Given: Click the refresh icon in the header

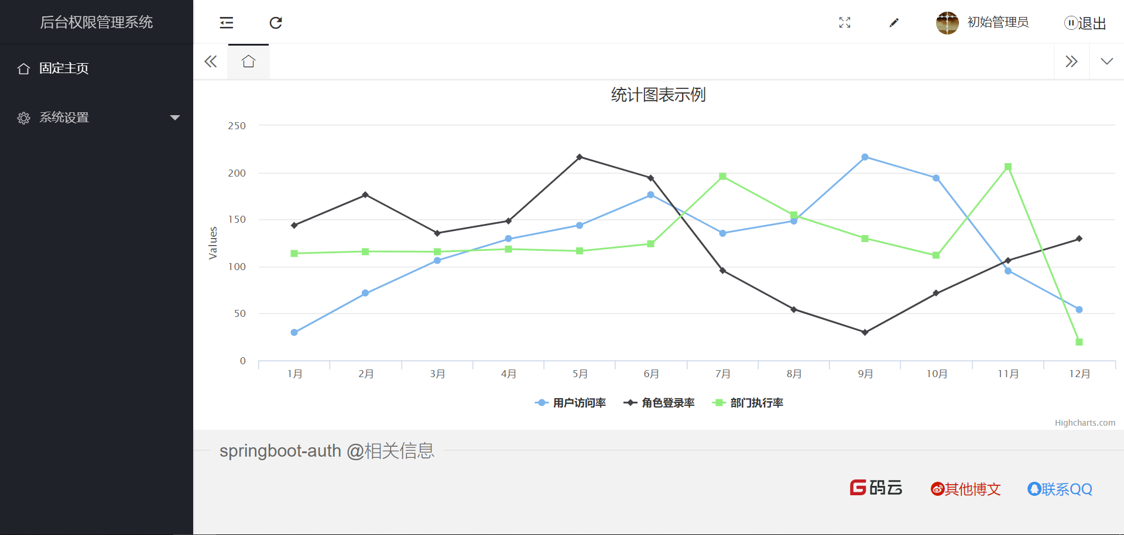Looking at the screenshot, I should click(x=276, y=23).
